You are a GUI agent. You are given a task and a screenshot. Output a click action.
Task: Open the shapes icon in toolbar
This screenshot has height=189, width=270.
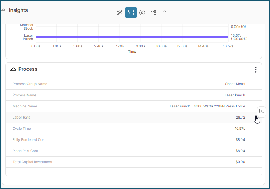(164, 13)
